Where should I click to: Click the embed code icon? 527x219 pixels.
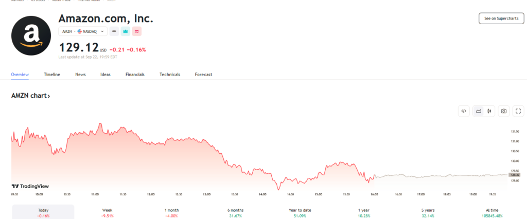pyautogui.click(x=464, y=111)
